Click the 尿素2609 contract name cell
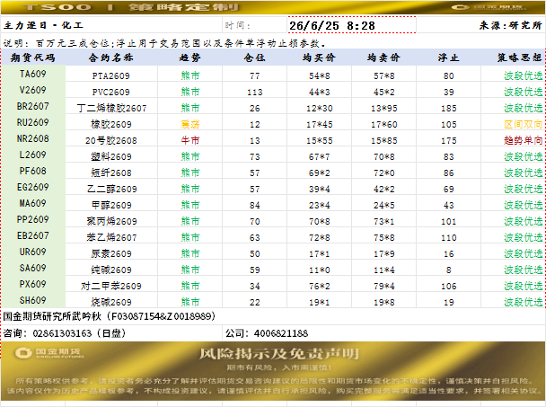 pyautogui.click(x=111, y=253)
